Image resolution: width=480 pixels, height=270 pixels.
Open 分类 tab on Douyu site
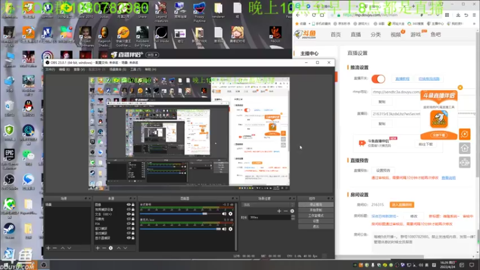pos(376,35)
